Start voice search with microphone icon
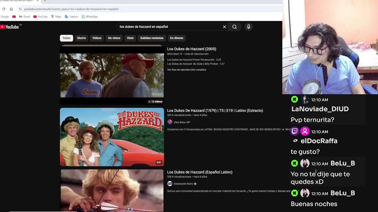Viewport: 378px width, 212px height. [249, 27]
